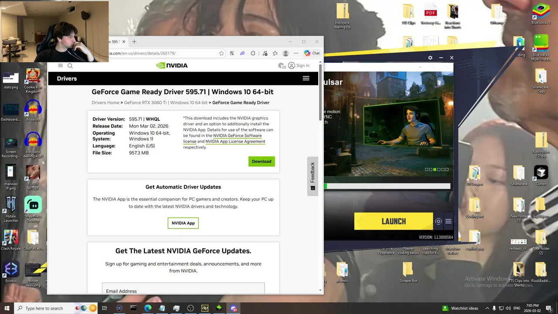Open Edge Settings and more ellipsis menu
Viewport: 558px width, 314px height.
[296, 53]
